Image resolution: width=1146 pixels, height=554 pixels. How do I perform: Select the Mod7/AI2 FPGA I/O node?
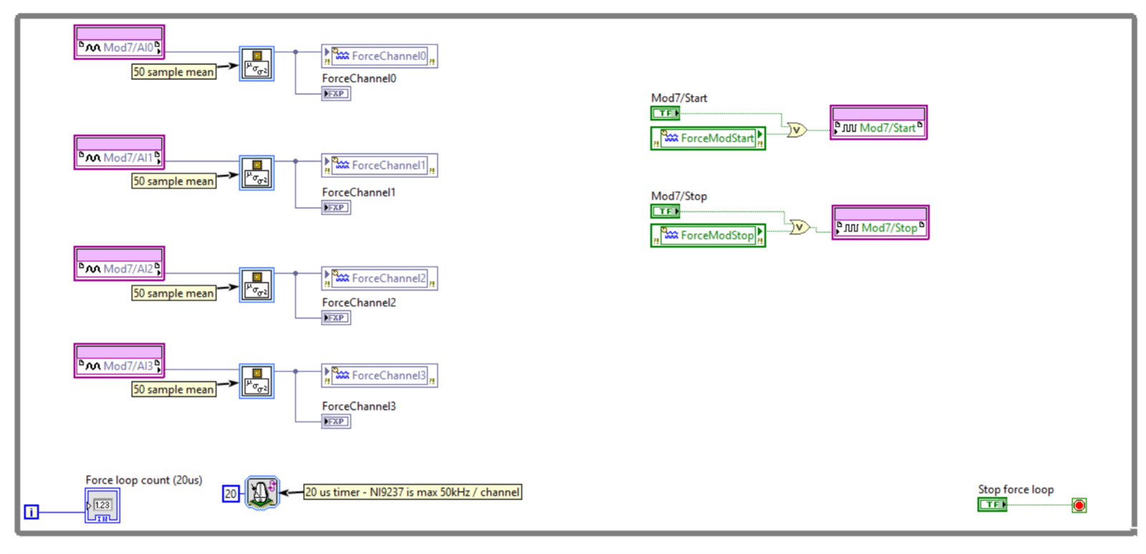coord(119,263)
